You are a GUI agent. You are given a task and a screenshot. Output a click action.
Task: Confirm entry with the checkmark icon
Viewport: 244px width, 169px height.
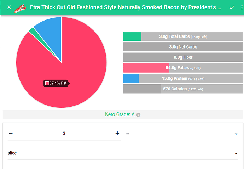(x=232, y=7)
